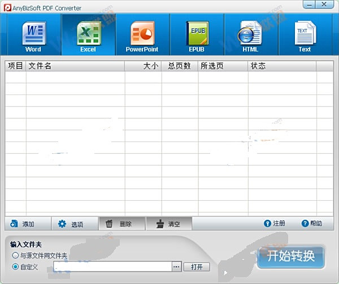Start conversion with 开始转换 button
Image resolution: width=339 pixels, height=284 pixels.
click(x=291, y=256)
